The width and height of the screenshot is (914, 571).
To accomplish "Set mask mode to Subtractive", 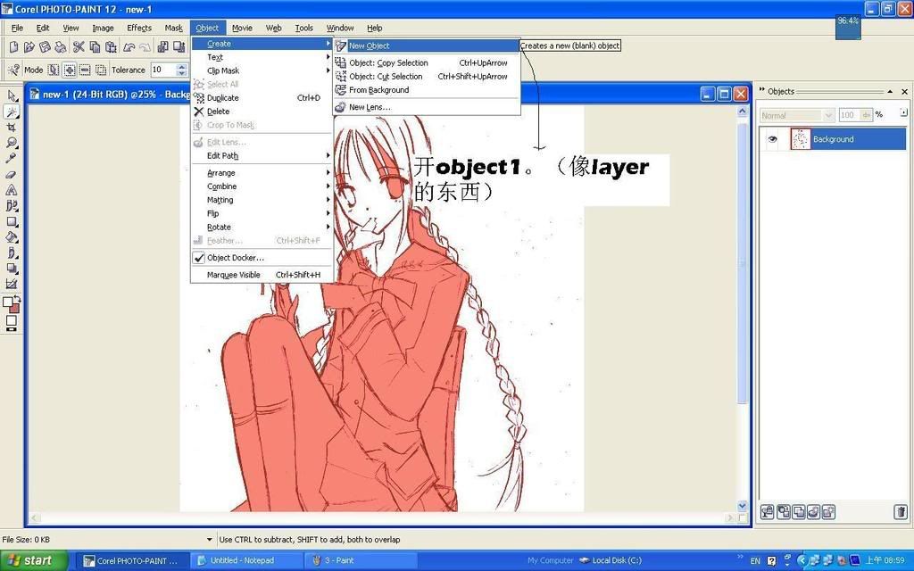I will coord(85,70).
